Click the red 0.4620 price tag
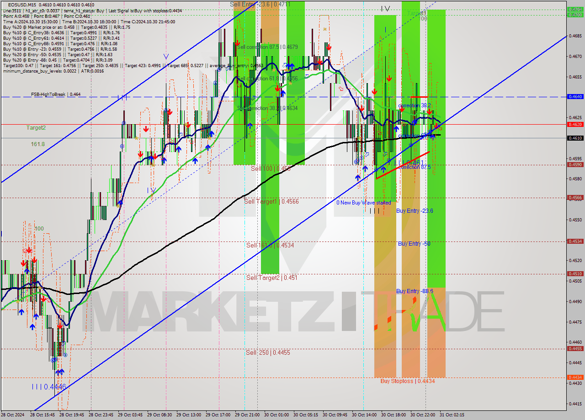This screenshot has width=585, height=420. pos(575,124)
